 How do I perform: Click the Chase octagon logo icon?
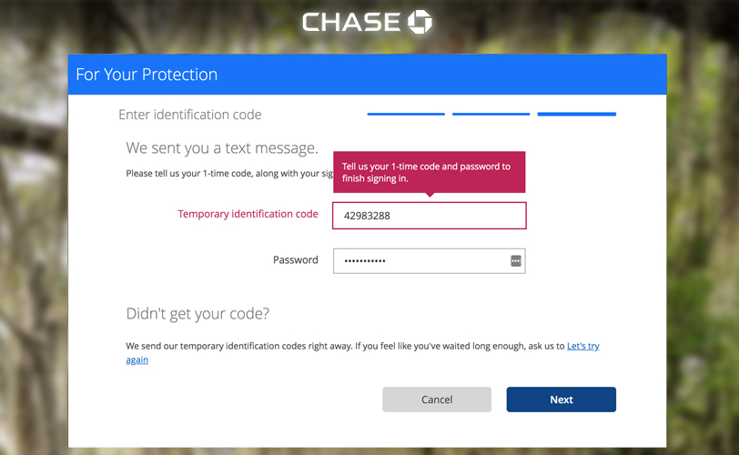tap(420, 22)
